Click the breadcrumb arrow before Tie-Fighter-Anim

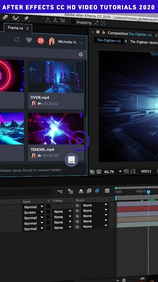coord(126,41)
